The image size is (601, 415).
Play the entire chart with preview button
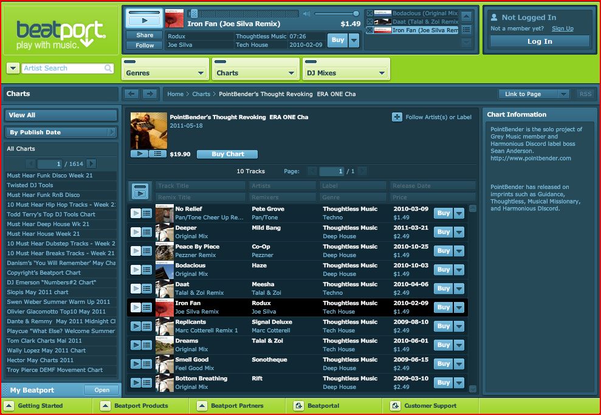140,154
